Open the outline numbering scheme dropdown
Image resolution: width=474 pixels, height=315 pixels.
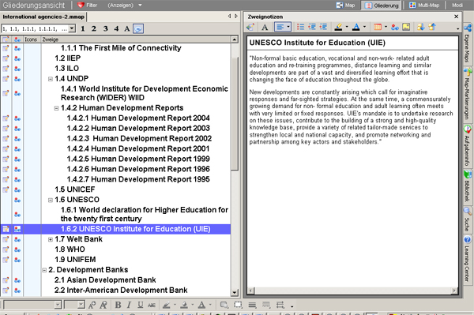72,28
